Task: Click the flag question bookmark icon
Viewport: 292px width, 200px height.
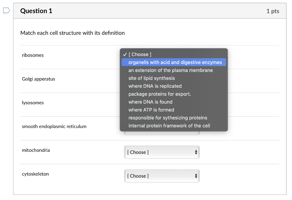Action: (x=6, y=11)
